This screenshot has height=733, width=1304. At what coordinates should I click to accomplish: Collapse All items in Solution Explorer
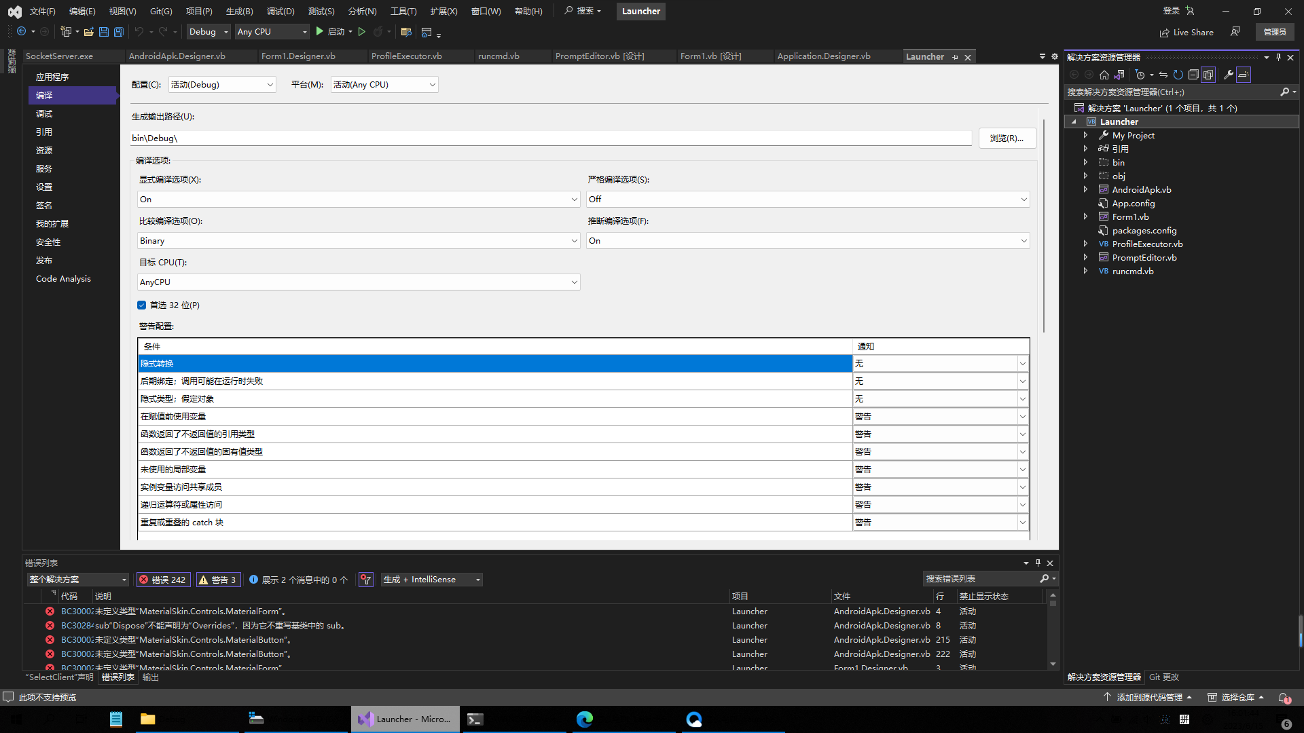coord(1193,75)
